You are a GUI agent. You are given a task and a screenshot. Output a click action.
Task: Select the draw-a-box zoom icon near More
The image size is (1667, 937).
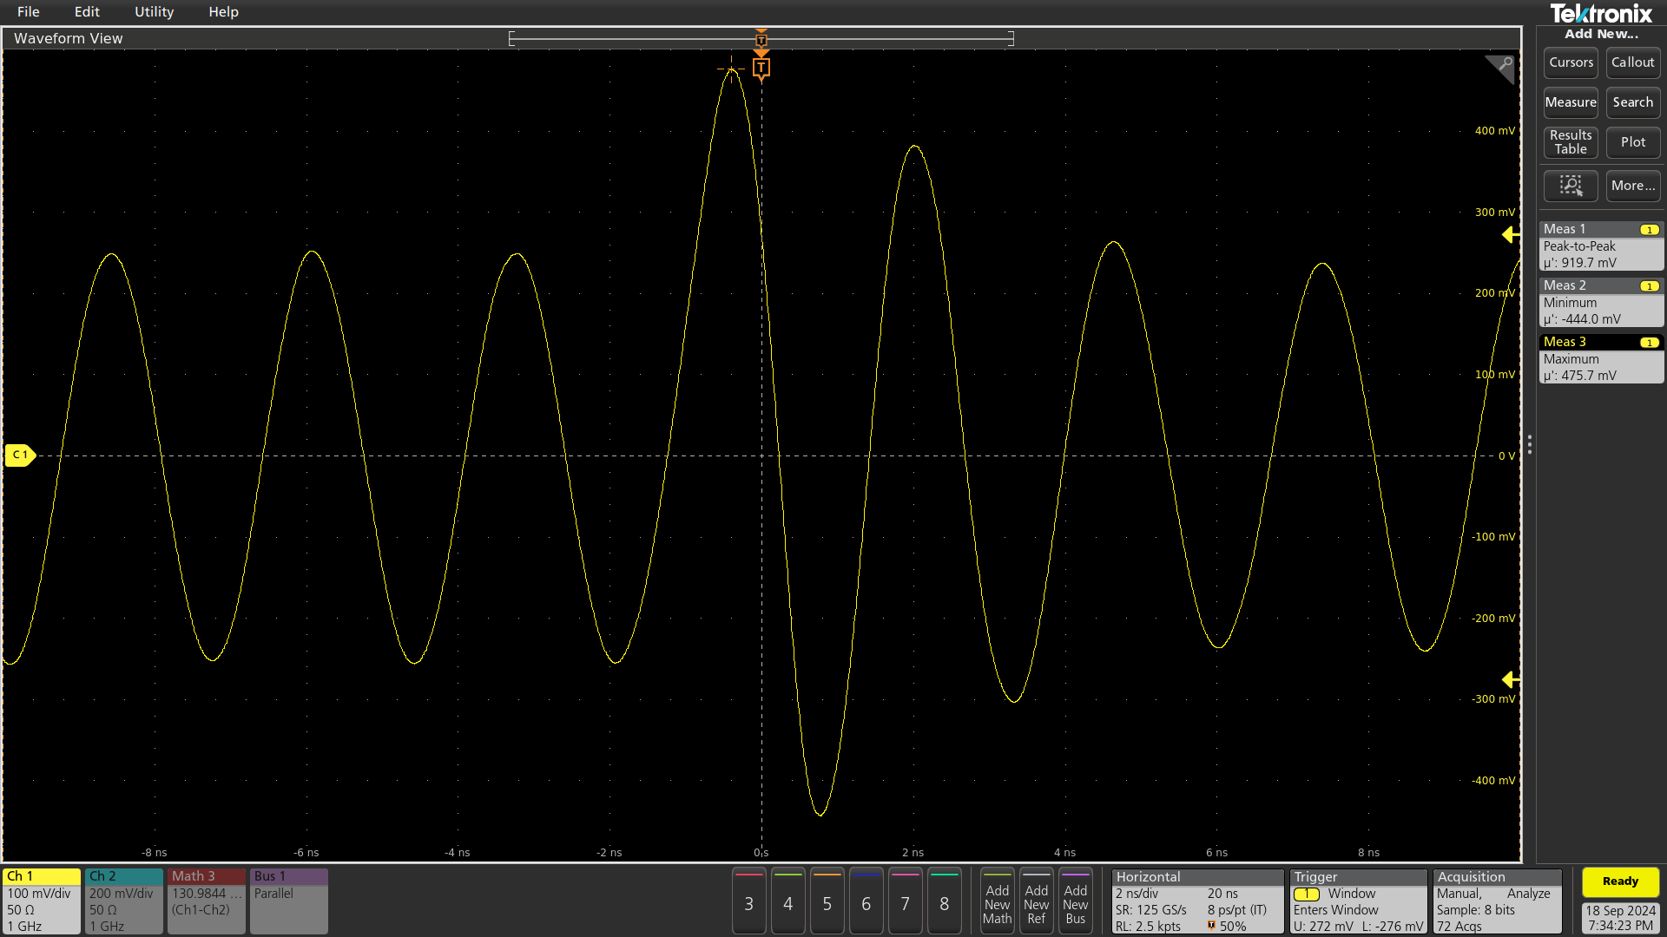(x=1570, y=186)
